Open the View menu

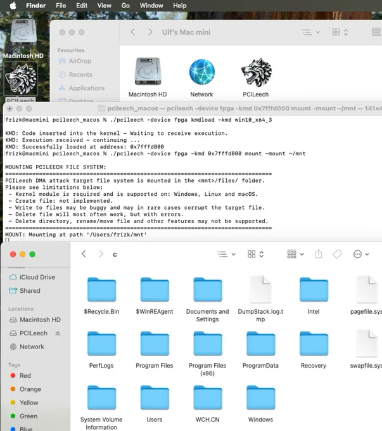coord(104,6)
